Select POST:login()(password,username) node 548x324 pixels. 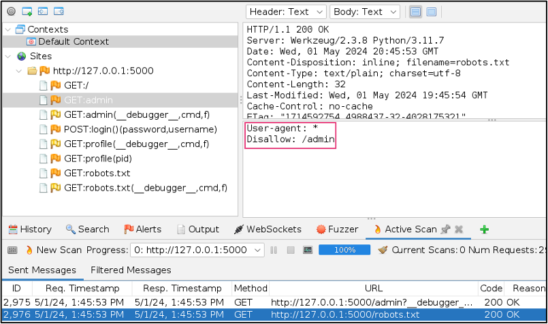point(140,129)
